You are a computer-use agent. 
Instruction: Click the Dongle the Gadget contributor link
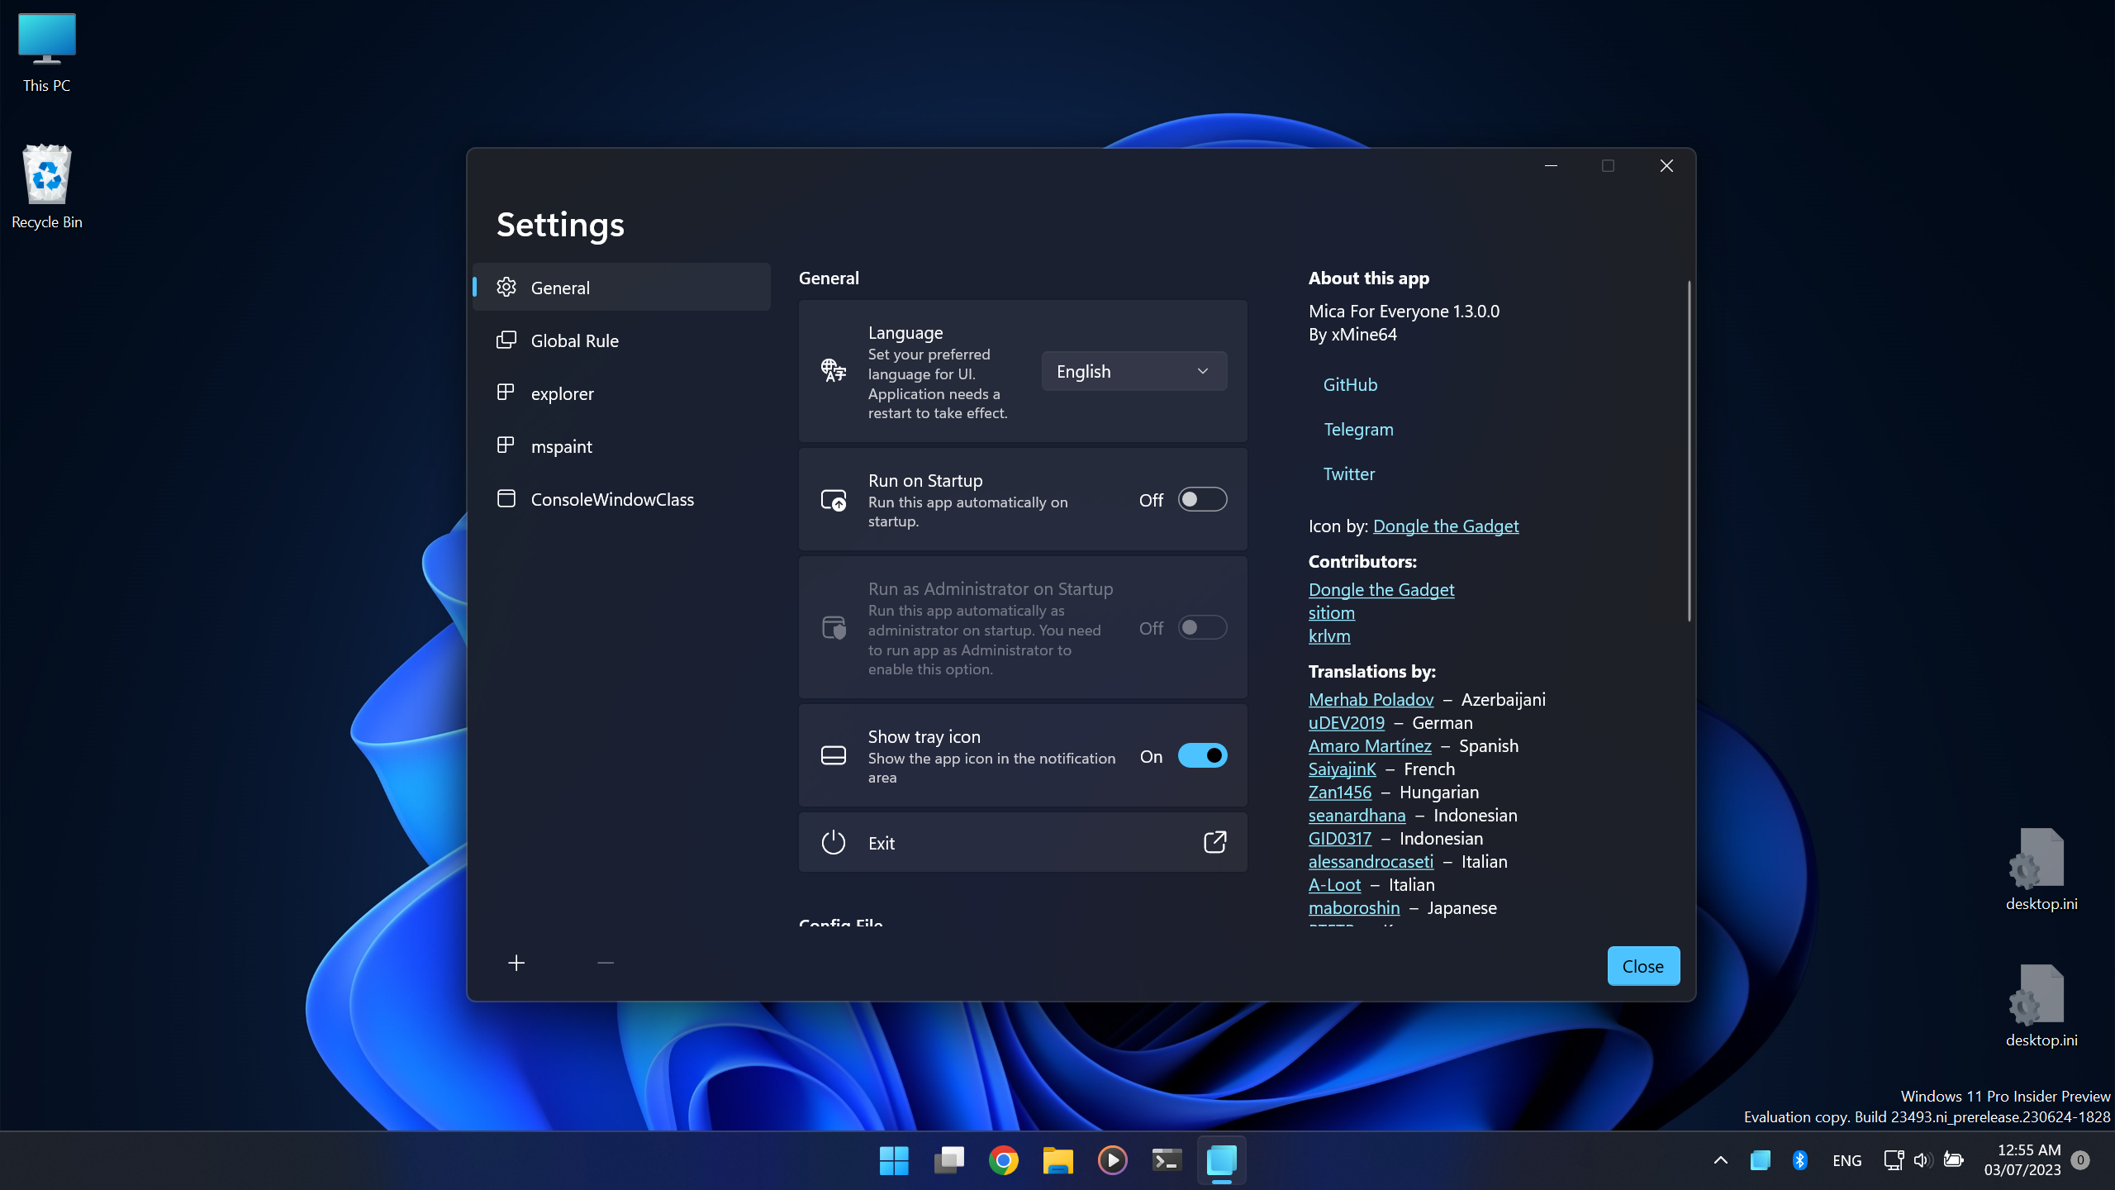[1381, 589]
